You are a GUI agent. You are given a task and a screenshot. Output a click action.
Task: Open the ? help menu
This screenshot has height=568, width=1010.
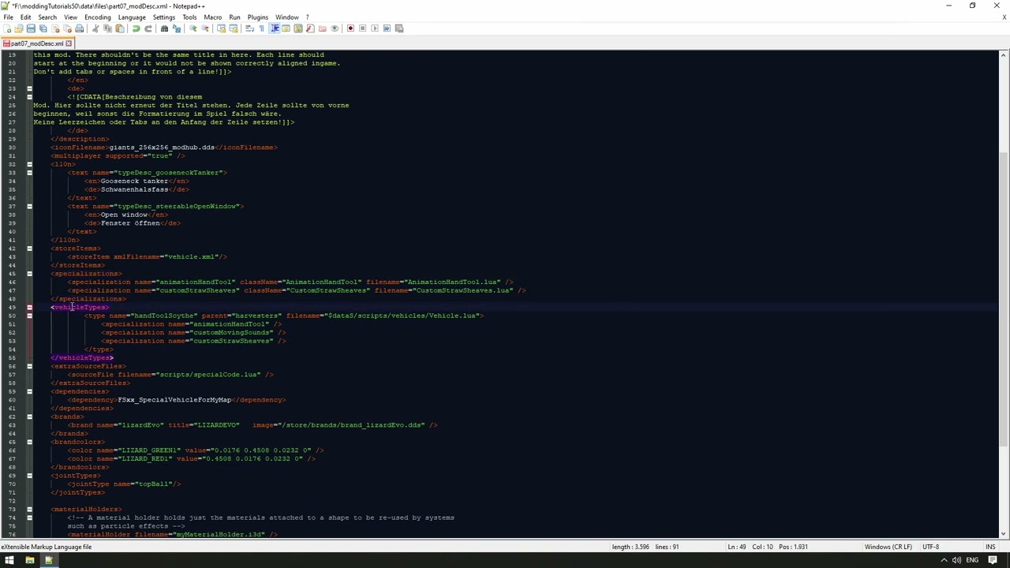307,17
